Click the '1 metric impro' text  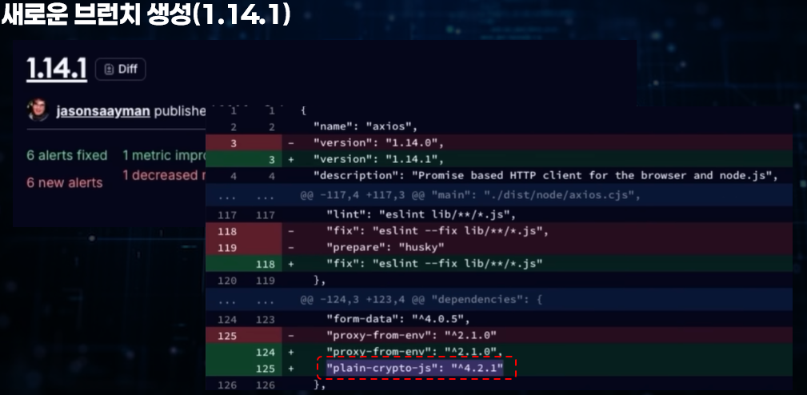click(164, 155)
